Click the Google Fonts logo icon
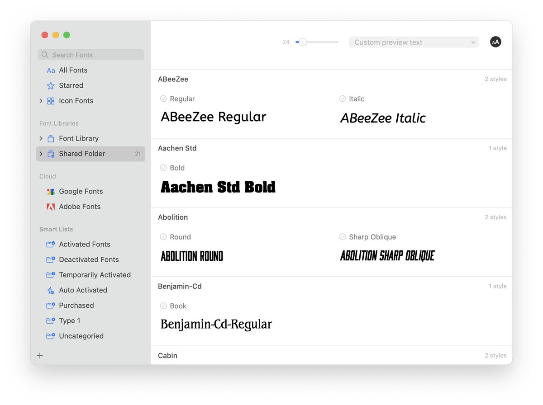The image size is (543, 405). tap(51, 191)
